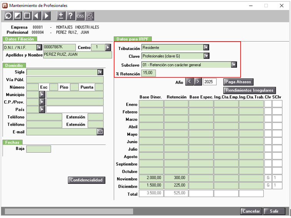Click Diciembre Base Diner. cell 1.500,00
This screenshot has width=291, height=218.
(151, 185)
